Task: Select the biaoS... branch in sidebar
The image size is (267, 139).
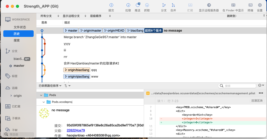Action: coord(18,59)
